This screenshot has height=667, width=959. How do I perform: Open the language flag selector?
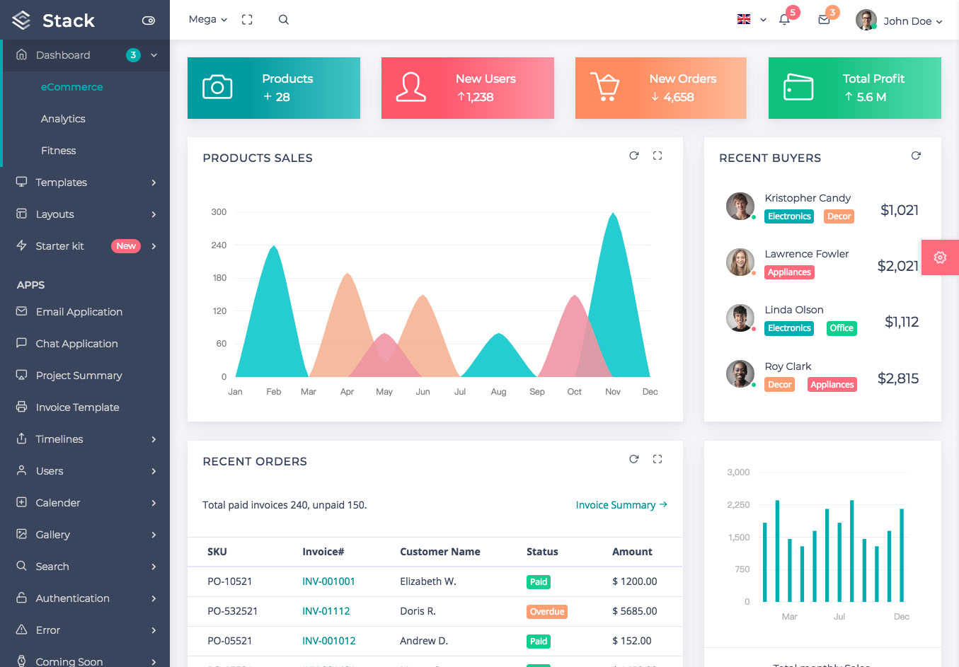point(752,20)
